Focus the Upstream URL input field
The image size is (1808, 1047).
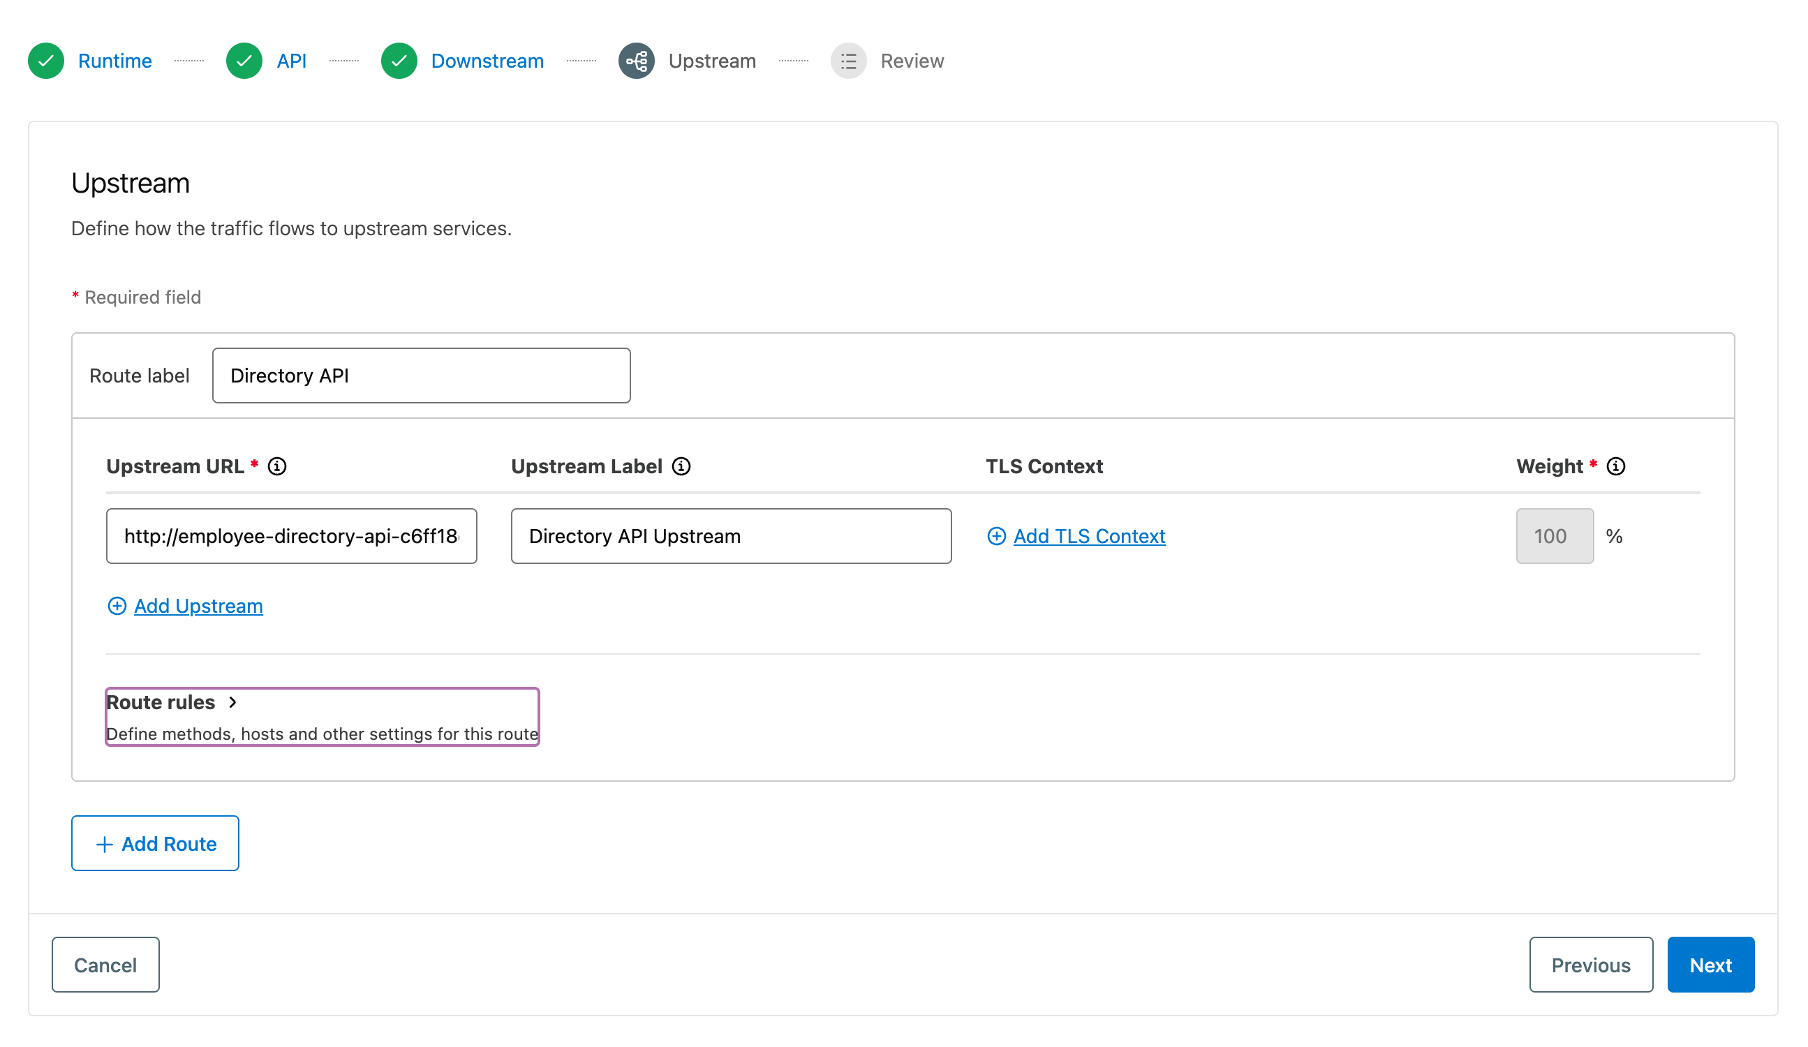coord(291,536)
